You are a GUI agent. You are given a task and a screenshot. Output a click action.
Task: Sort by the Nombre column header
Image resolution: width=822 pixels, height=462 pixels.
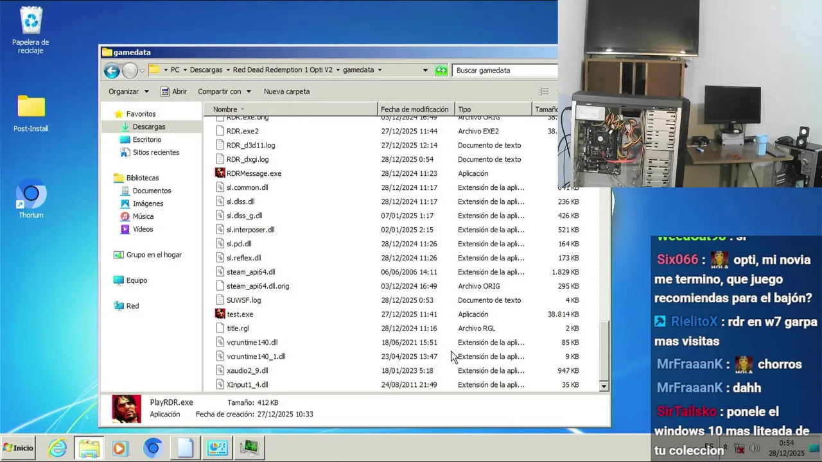(x=290, y=109)
